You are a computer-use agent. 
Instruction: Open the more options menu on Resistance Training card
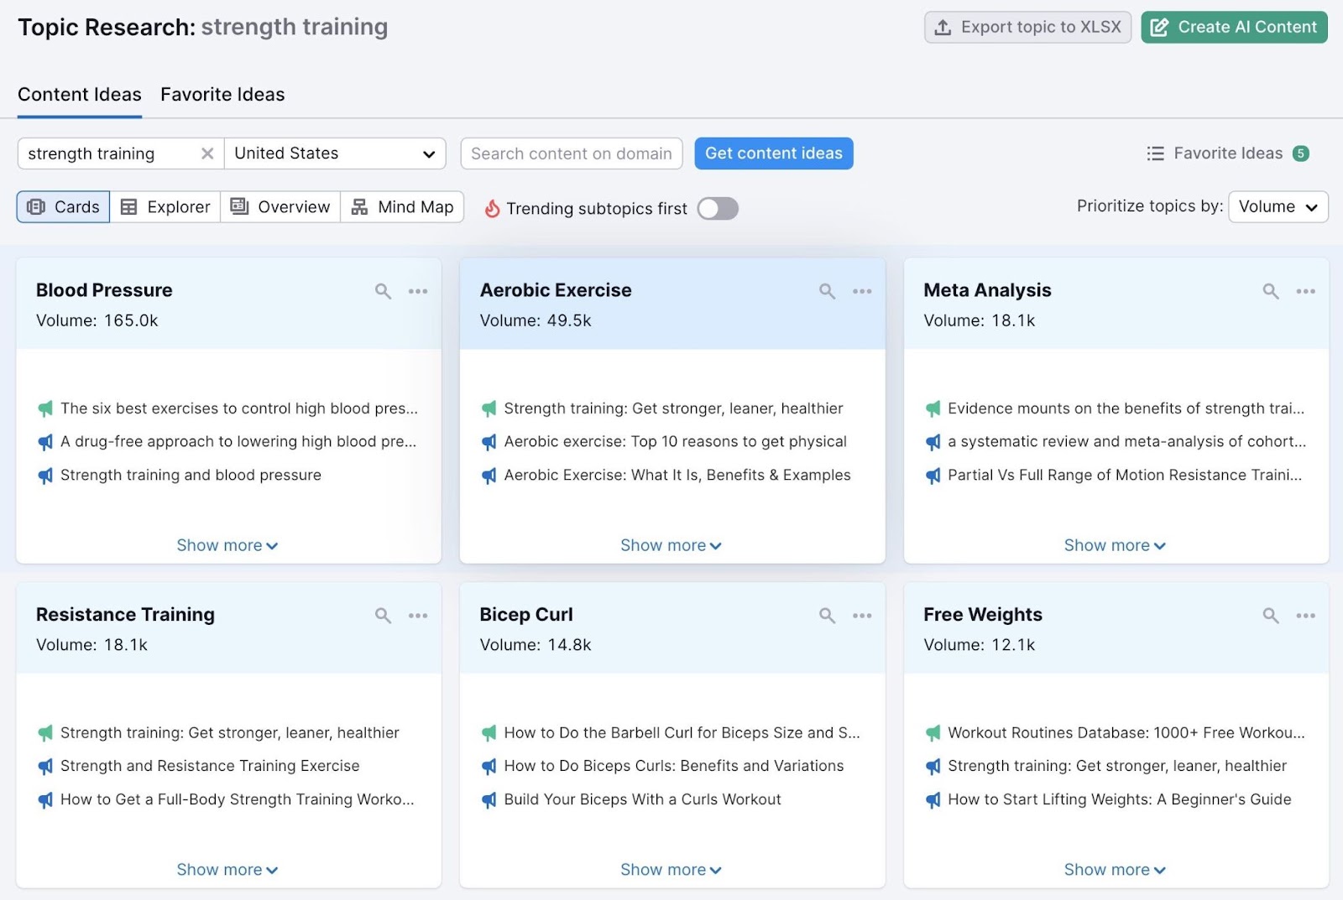(418, 615)
